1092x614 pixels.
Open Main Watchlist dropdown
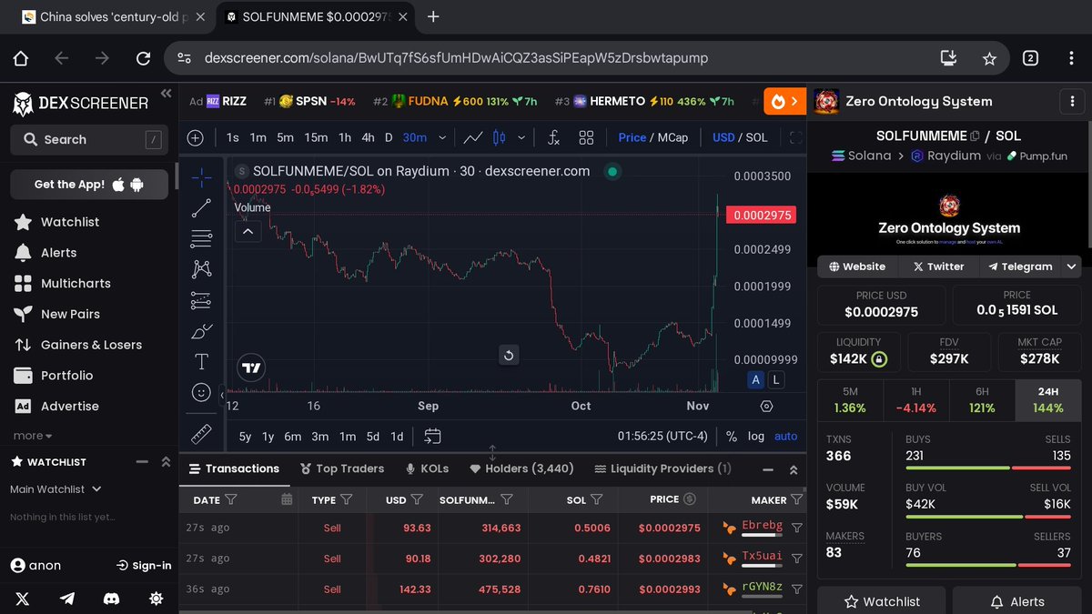pos(56,489)
